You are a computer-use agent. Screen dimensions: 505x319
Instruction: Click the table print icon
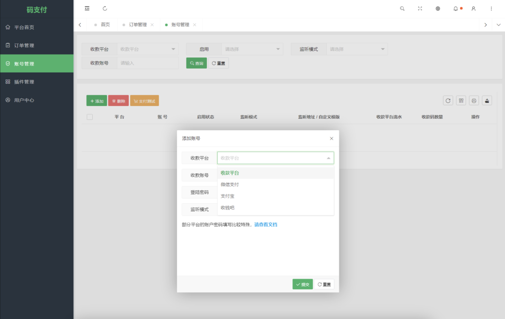(474, 101)
